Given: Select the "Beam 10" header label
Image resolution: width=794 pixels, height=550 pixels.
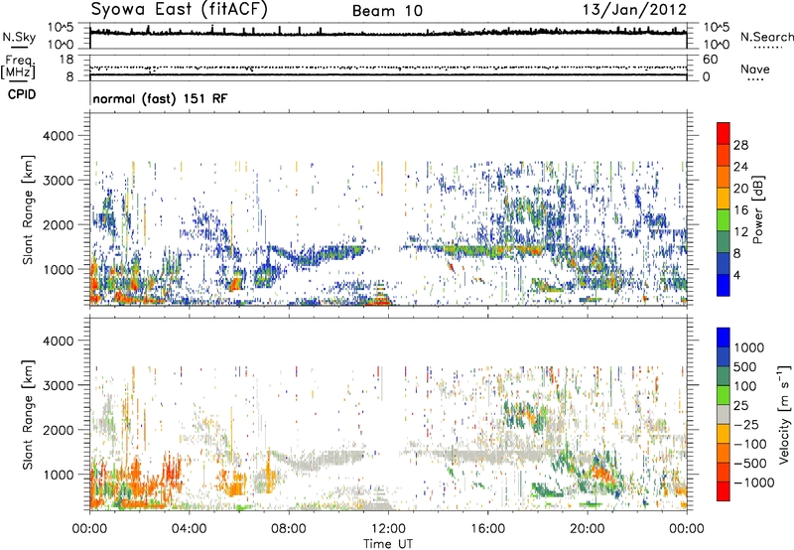Looking at the screenshot, I should tap(387, 11).
